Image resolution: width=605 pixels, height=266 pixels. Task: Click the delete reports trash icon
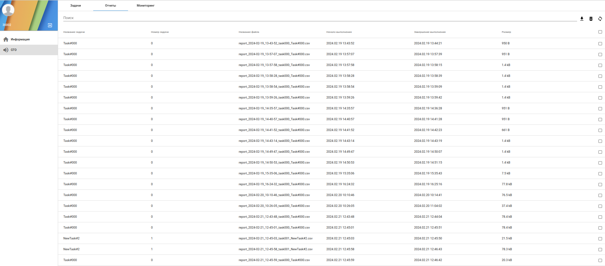pyautogui.click(x=591, y=19)
